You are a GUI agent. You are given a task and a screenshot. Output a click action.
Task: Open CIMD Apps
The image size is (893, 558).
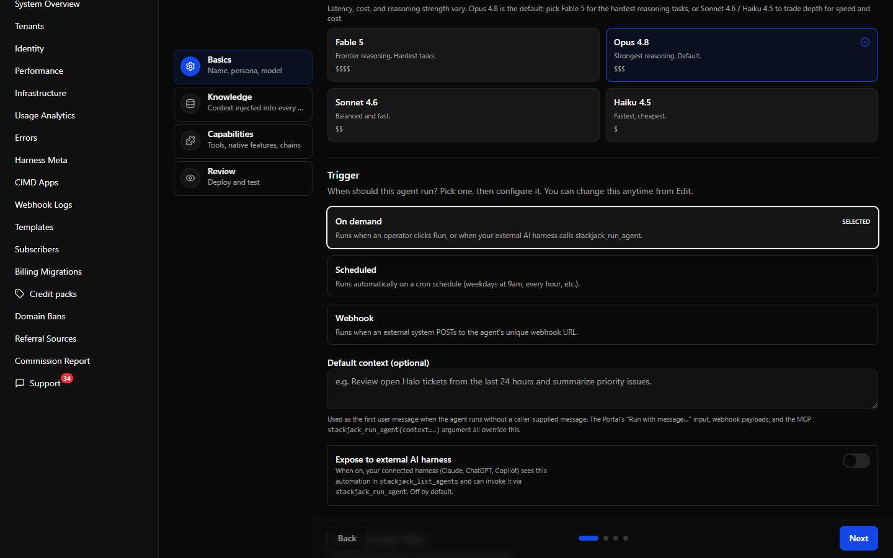point(37,182)
